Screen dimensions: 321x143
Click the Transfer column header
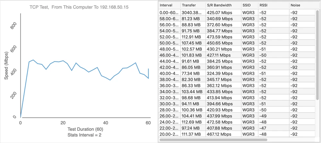[192, 5]
